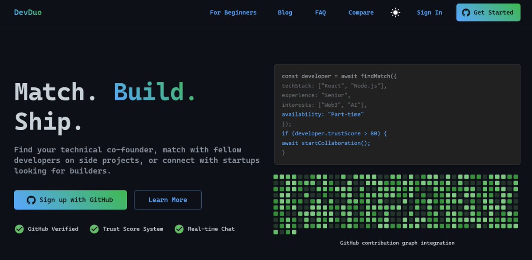This screenshot has width=532, height=260.
Task: Click Sign up with GitHub button
Action: (x=70, y=200)
